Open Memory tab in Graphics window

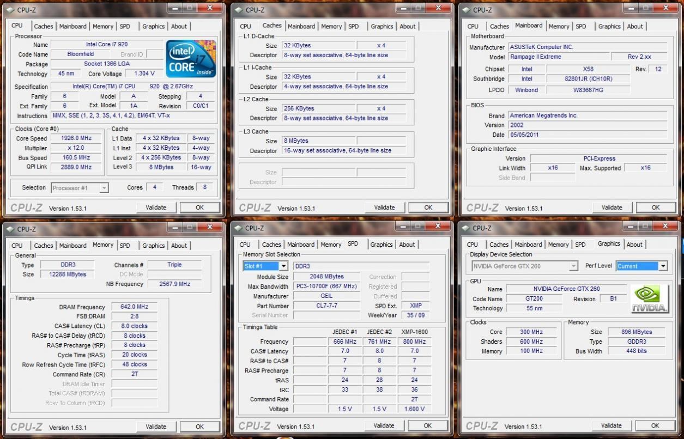coord(558,245)
